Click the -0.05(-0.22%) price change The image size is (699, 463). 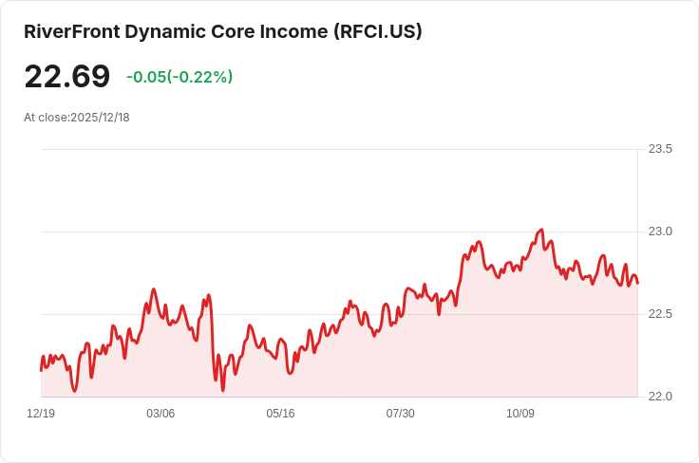179,77
